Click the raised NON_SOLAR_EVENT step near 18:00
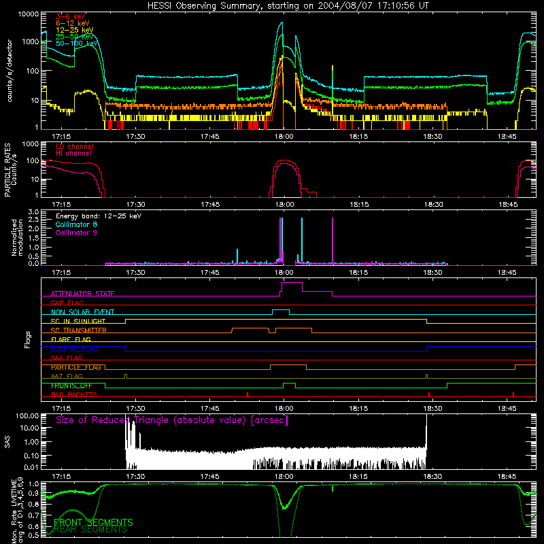Screen dimensions: 544x544 (281, 310)
